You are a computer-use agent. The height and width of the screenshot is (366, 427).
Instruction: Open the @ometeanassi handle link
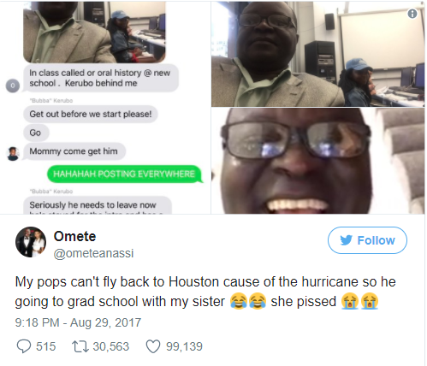[x=93, y=253]
